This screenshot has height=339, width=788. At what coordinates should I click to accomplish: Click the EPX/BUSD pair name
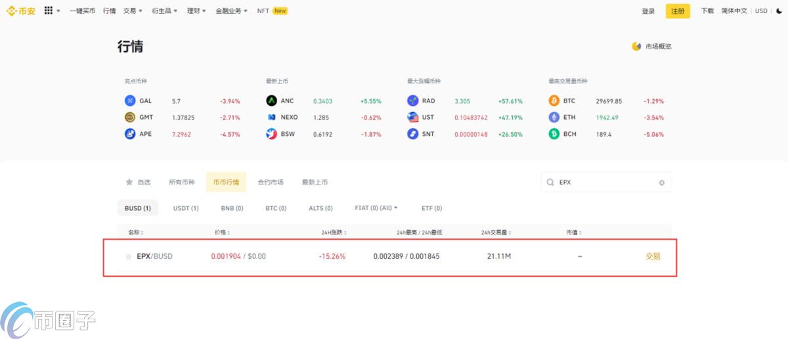154,256
